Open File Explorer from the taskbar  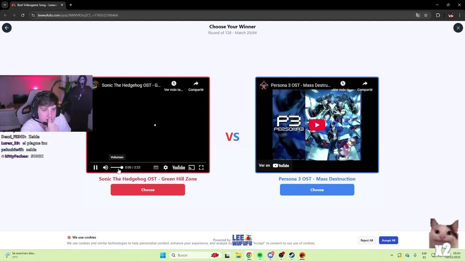[x=238, y=255]
